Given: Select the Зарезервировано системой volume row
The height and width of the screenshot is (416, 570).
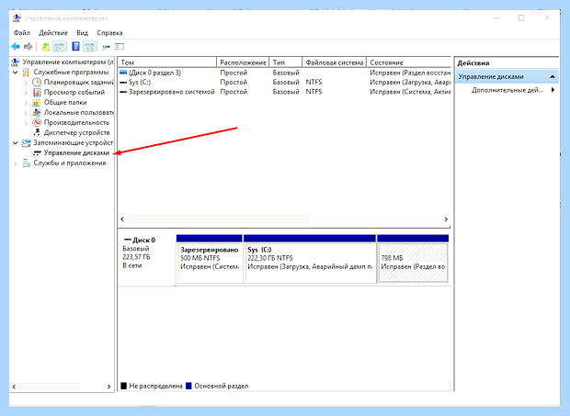Looking at the screenshot, I should tap(285, 92).
